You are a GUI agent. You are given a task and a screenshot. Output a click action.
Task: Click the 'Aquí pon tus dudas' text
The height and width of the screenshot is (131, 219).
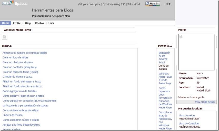click(x=190, y=127)
